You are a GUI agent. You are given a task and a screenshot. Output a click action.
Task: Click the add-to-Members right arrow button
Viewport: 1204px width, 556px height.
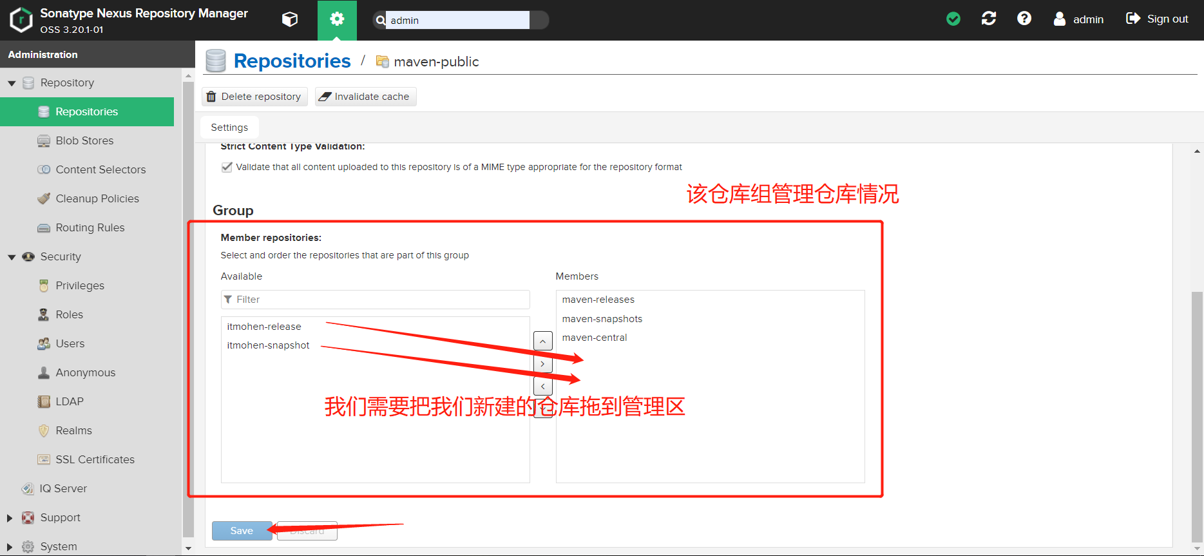[x=543, y=364]
